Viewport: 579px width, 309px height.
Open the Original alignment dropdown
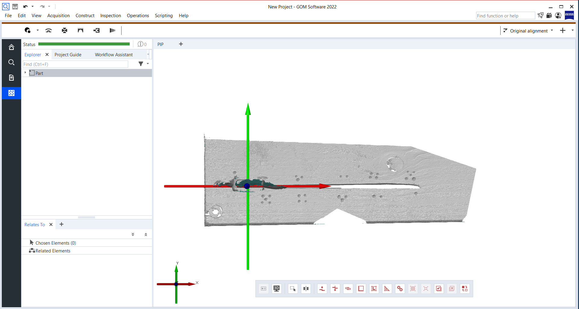tap(528, 31)
